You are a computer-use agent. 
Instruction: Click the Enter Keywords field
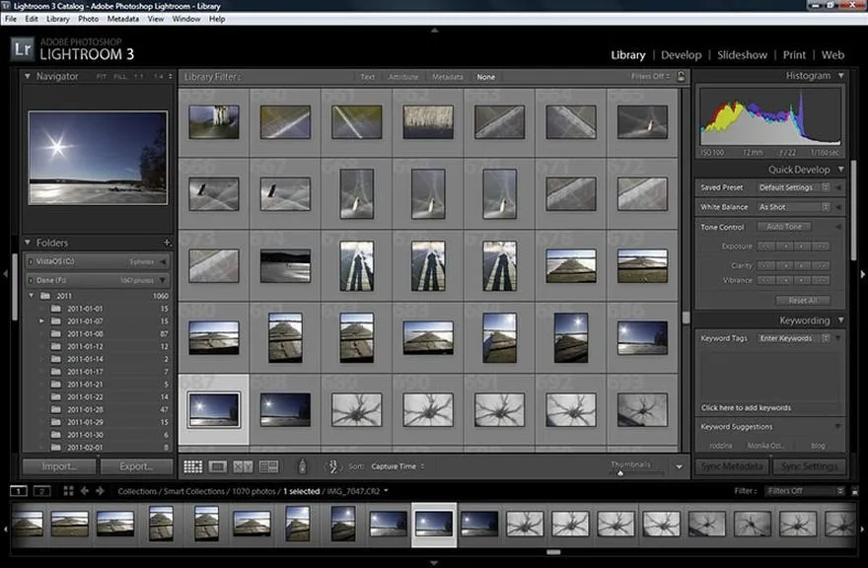794,337
